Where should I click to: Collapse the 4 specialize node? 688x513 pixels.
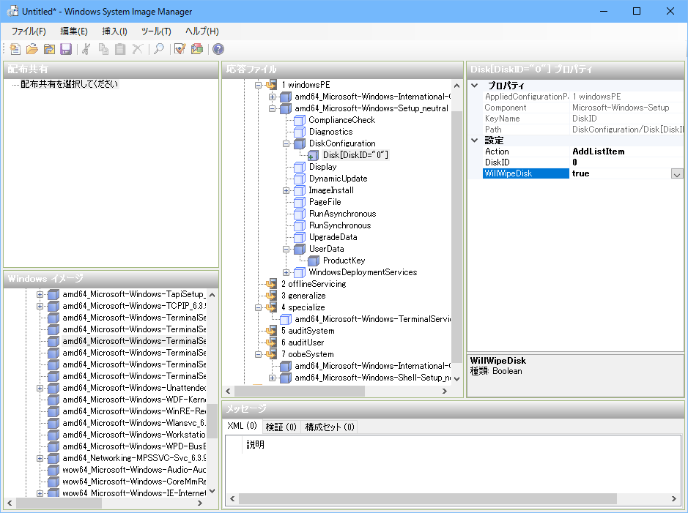pyautogui.click(x=259, y=307)
